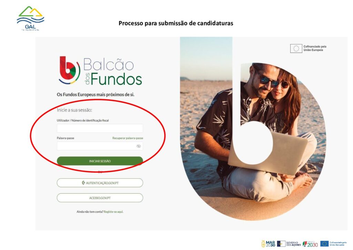Click the ACESSO.GOV.PT button

[100, 198]
